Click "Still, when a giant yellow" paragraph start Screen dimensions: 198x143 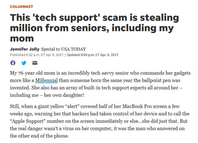tap(37, 106)
